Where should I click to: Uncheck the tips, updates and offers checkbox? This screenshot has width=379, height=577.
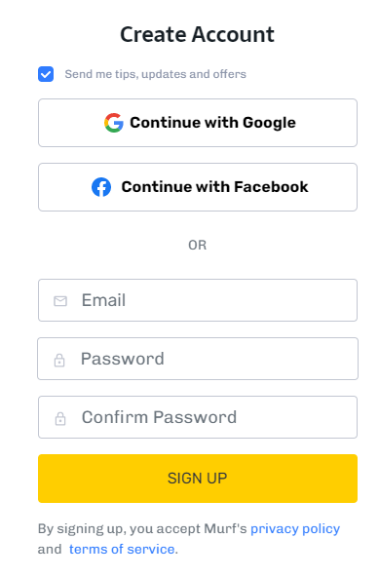pyautogui.click(x=46, y=74)
